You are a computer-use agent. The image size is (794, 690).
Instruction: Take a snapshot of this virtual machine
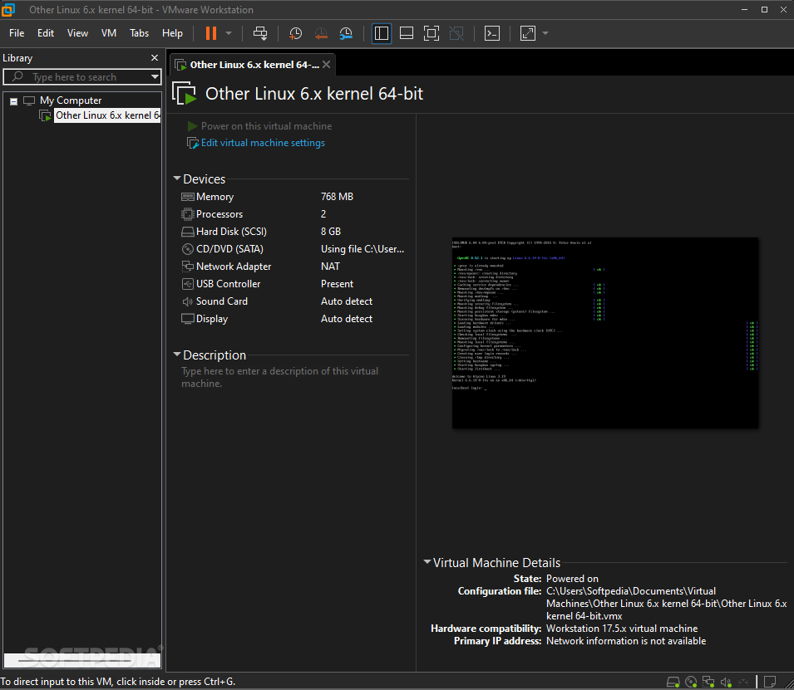click(295, 33)
